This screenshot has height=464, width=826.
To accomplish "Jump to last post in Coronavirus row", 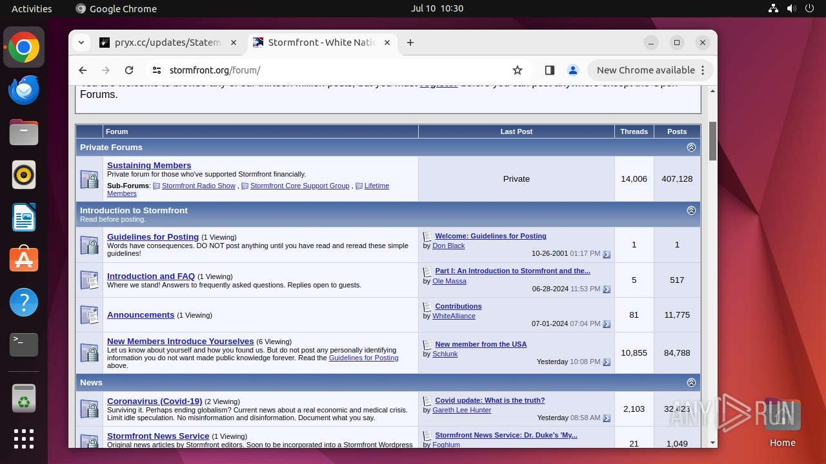I will click(607, 418).
